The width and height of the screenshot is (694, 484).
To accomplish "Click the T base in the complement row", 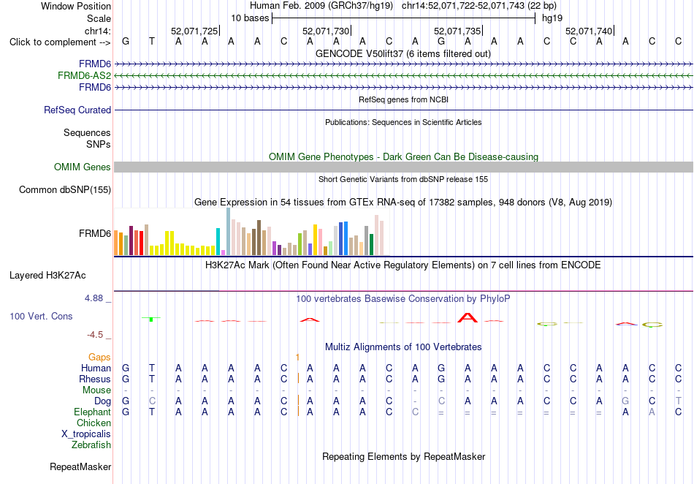I will [152, 42].
